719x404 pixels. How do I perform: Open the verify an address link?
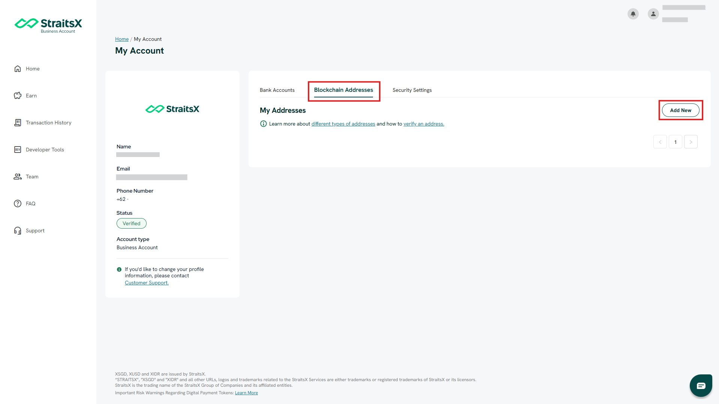click(x=424, y=124)
